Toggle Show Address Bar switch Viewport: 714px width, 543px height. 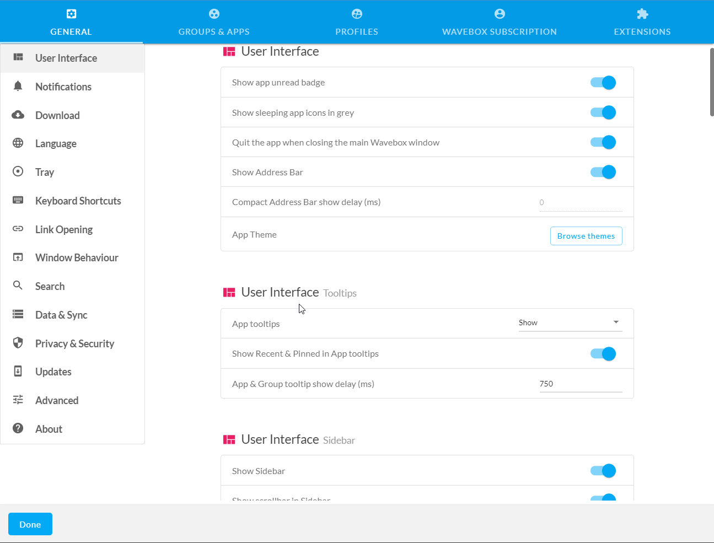[x=603, y=172]
